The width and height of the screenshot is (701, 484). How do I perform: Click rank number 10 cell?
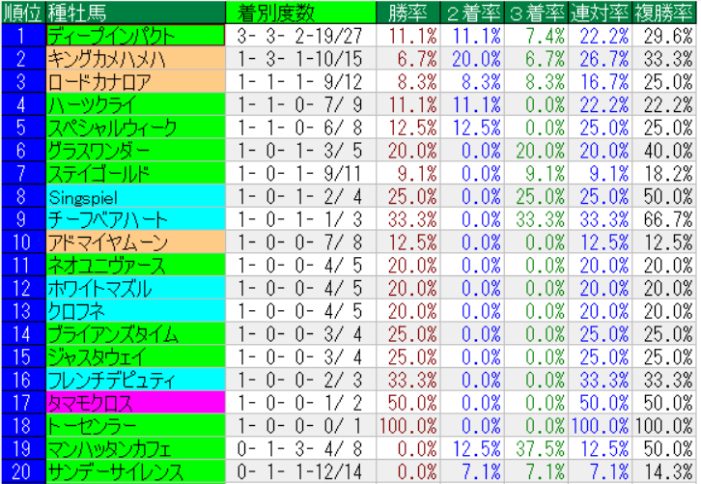(22, 242)
